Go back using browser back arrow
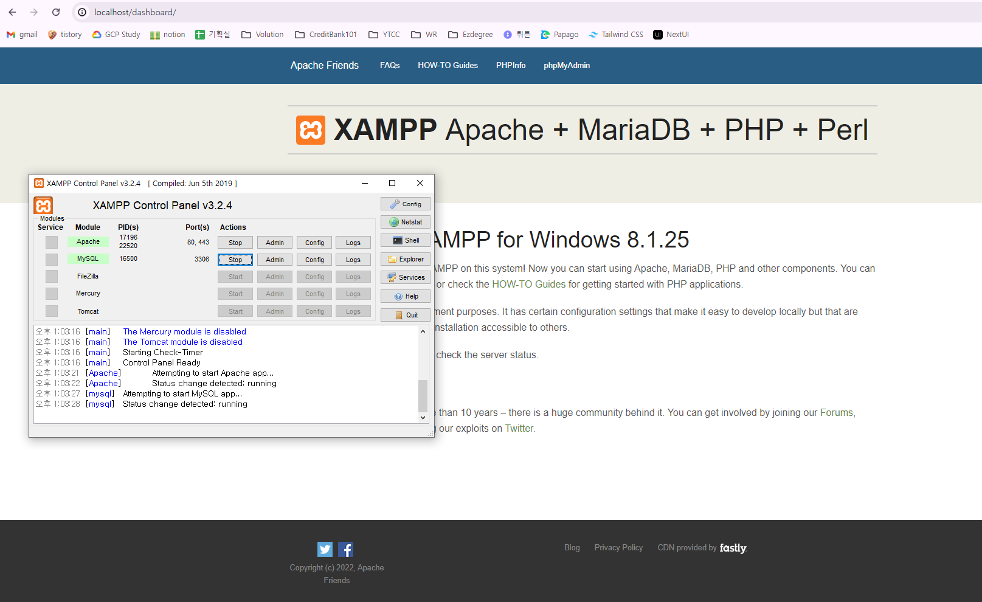This screenshot has width=982, height=602. pos(12,12)
